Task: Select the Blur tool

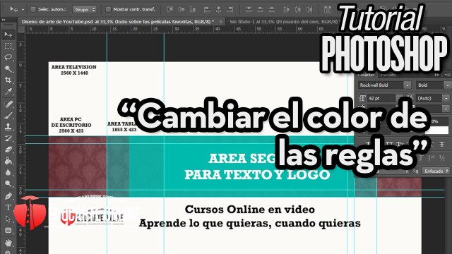Action: (8, 172)
